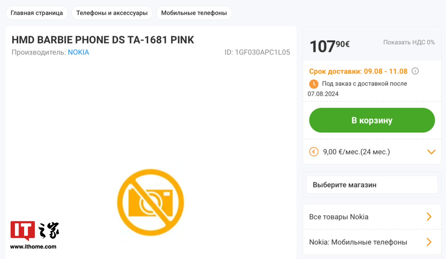
Task: Click the delivery info circle icon
Action: (x=415, y=71)
